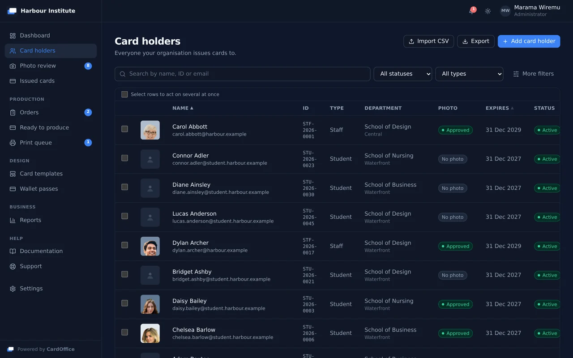Click the Harbour Institute logo icon
573x358 pixels.
12,11
